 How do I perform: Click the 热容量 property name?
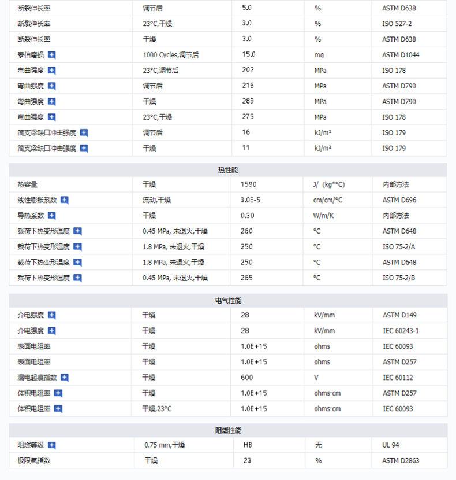click(x=28, y=184)
